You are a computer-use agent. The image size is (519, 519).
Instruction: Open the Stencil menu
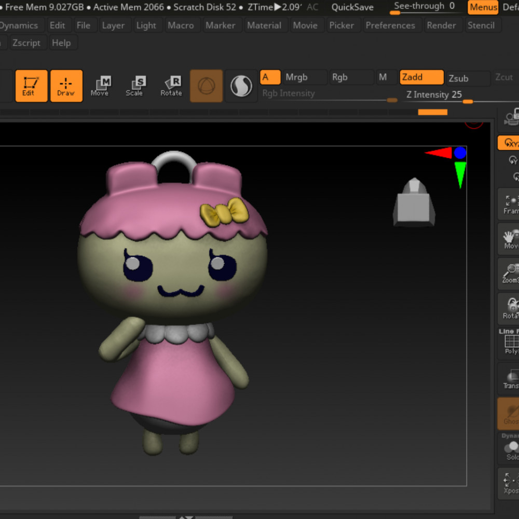(x=481, y=25)
